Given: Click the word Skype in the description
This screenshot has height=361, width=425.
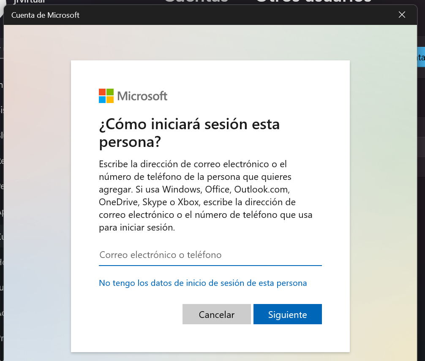Looking at the screenshot, I should point(154,201).
